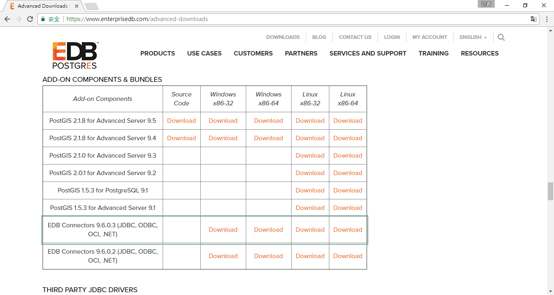Open the USE CASES menu
The height and width of the screenshot is (295, 554).
point(204,53)
